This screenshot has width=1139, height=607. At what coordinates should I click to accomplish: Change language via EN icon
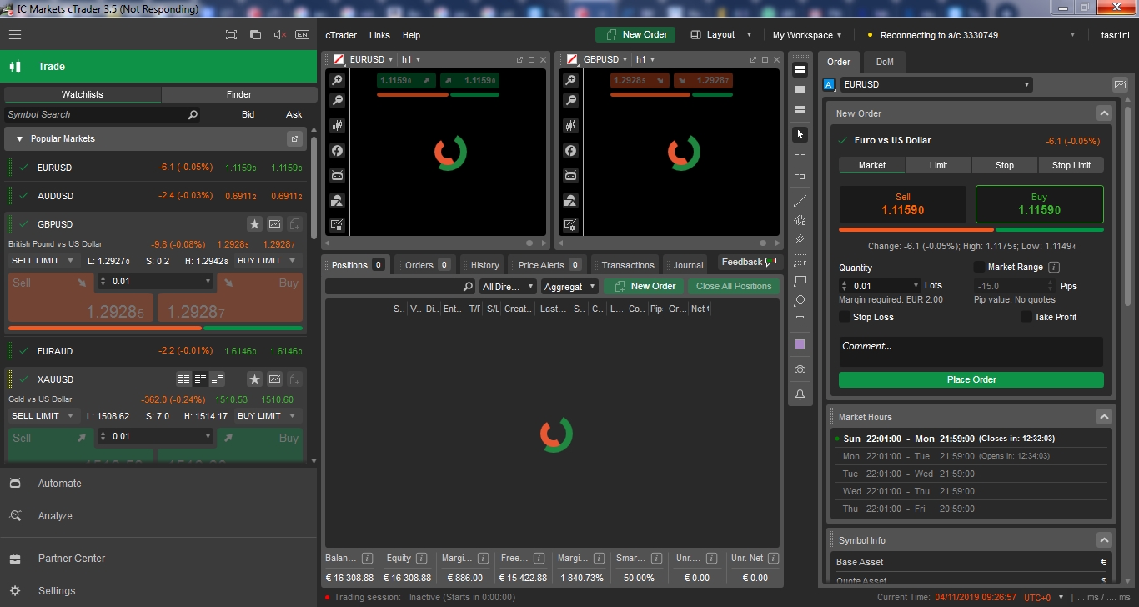302,35
